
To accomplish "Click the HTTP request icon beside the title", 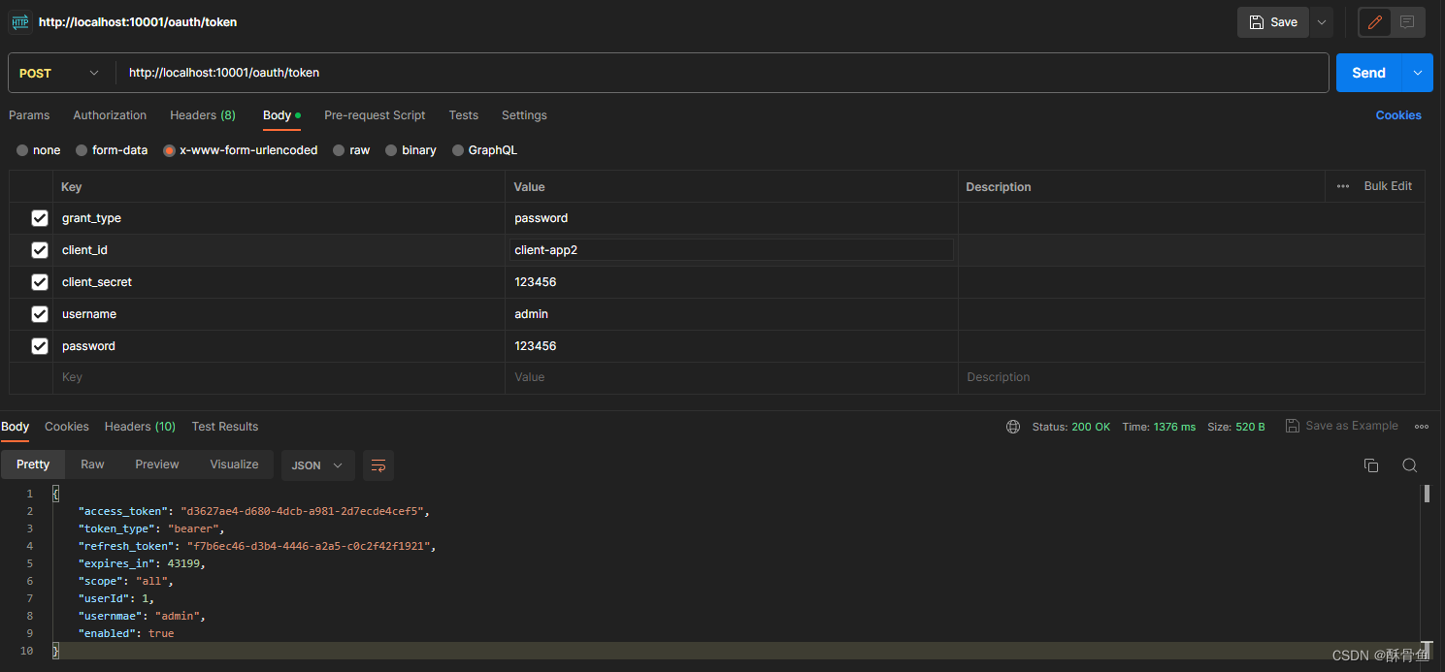I will click(x=19, y=21).
